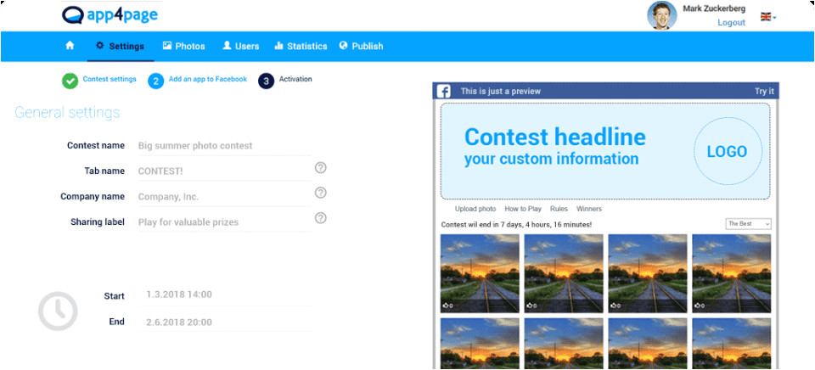Click the Contest name input field
This screenshot has width=815, height=370.
coord(222,146)
